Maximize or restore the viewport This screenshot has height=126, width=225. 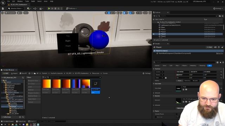click(150, 13)
